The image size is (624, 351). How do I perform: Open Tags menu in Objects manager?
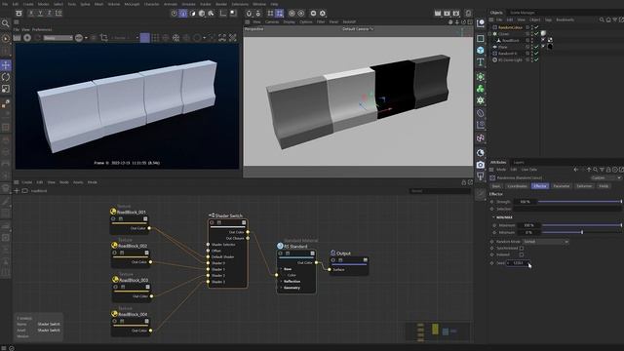pyautogui.click(x=548, y=19)
